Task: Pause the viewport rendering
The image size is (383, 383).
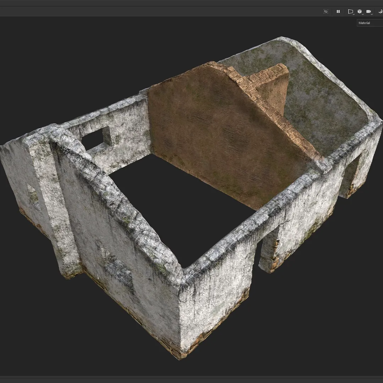Action: 338,11
